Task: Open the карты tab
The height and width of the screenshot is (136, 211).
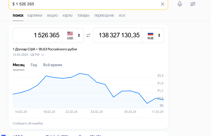Action: (67, 15)
